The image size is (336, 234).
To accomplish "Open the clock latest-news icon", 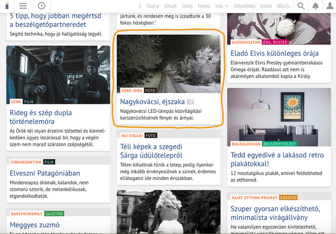I will coord(41,6).
